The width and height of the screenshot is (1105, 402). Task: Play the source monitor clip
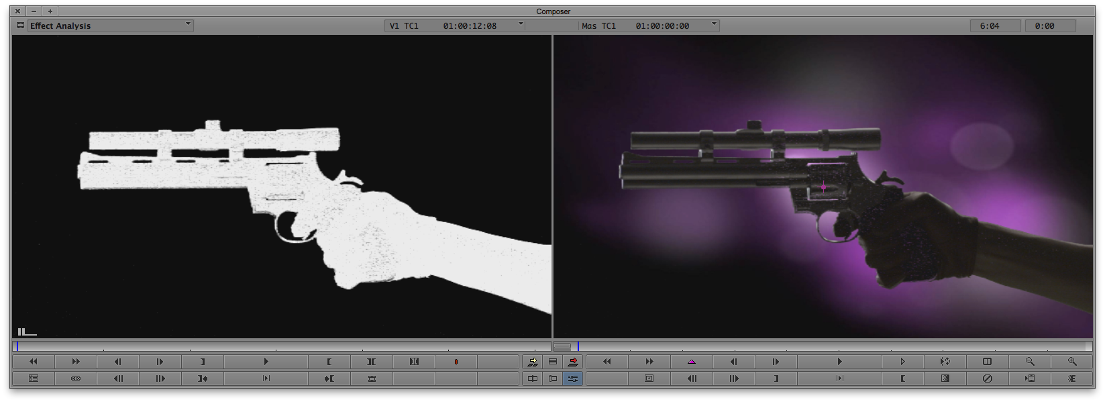pos(266,362)
